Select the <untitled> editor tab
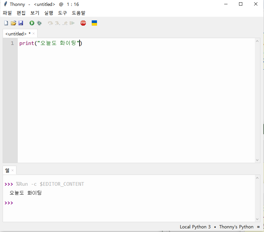Viewport: 264px width, 232px height. pyautogui.click(x=16, y=34)
